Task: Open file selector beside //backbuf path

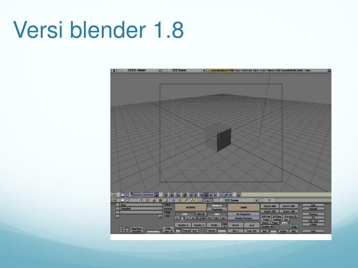Action: [x=117, y=209]
